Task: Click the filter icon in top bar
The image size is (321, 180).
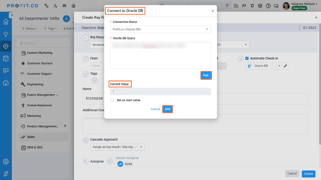Action: pos(227,6)
